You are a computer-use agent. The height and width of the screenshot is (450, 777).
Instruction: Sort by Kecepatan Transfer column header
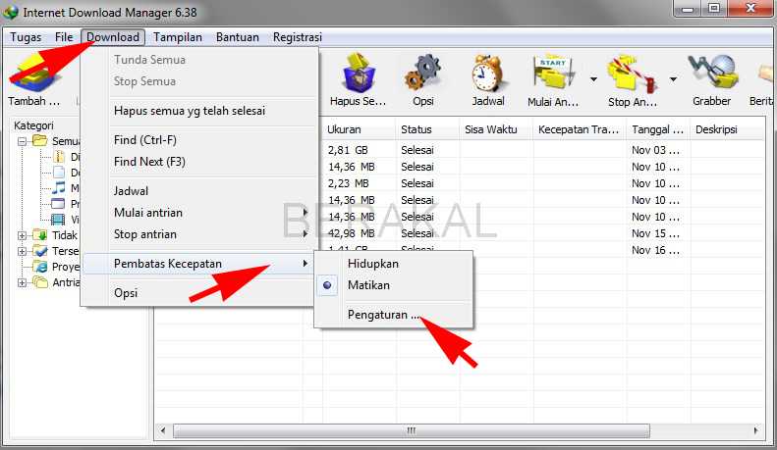[x=580, y=129]
